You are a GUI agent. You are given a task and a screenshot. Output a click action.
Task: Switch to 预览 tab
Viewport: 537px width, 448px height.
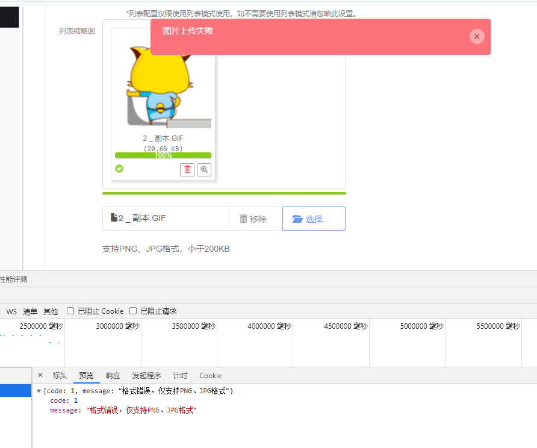pyautogui.click(x=86, y=376)
